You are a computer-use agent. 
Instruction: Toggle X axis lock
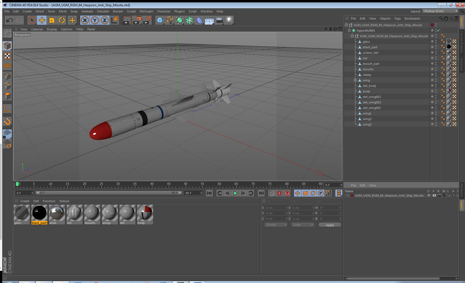pyautogui.click(x=85, y=20)
